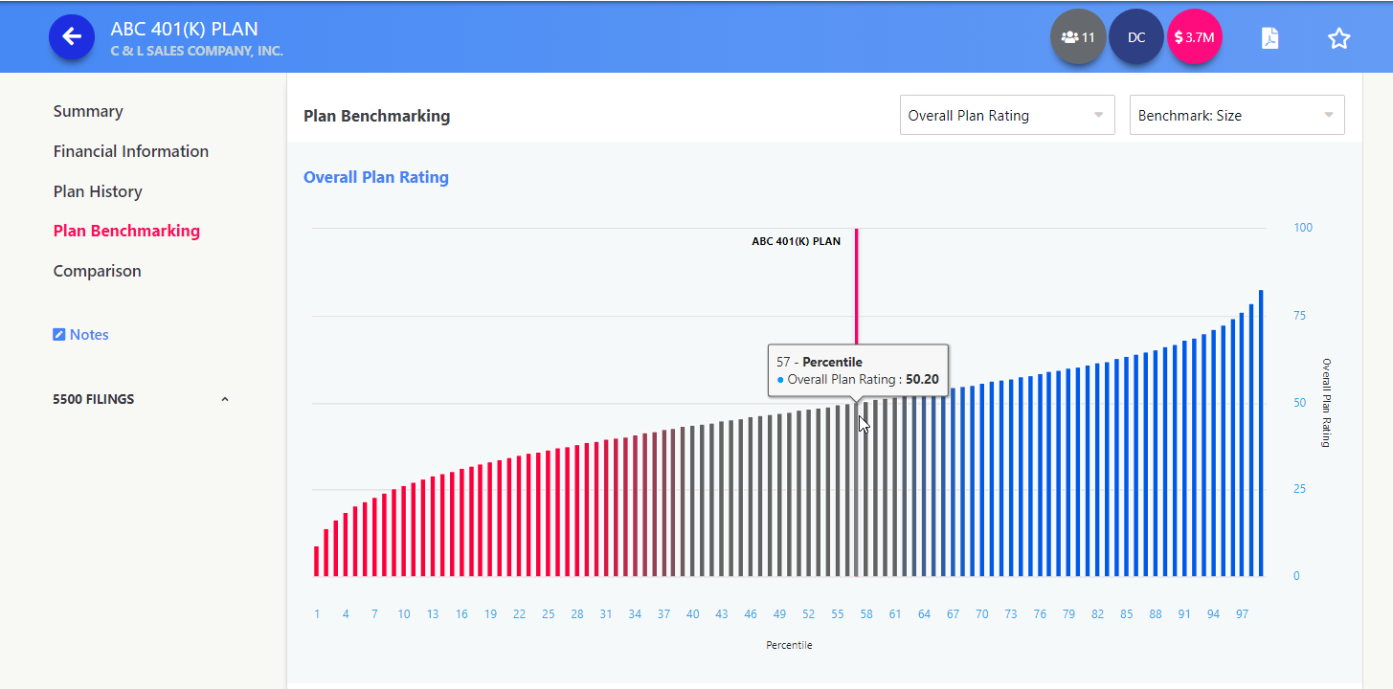The width and height of the screenshot is (1393, 689).
Task: Click the Notes edit icon
Action: (x=59, y=335)
